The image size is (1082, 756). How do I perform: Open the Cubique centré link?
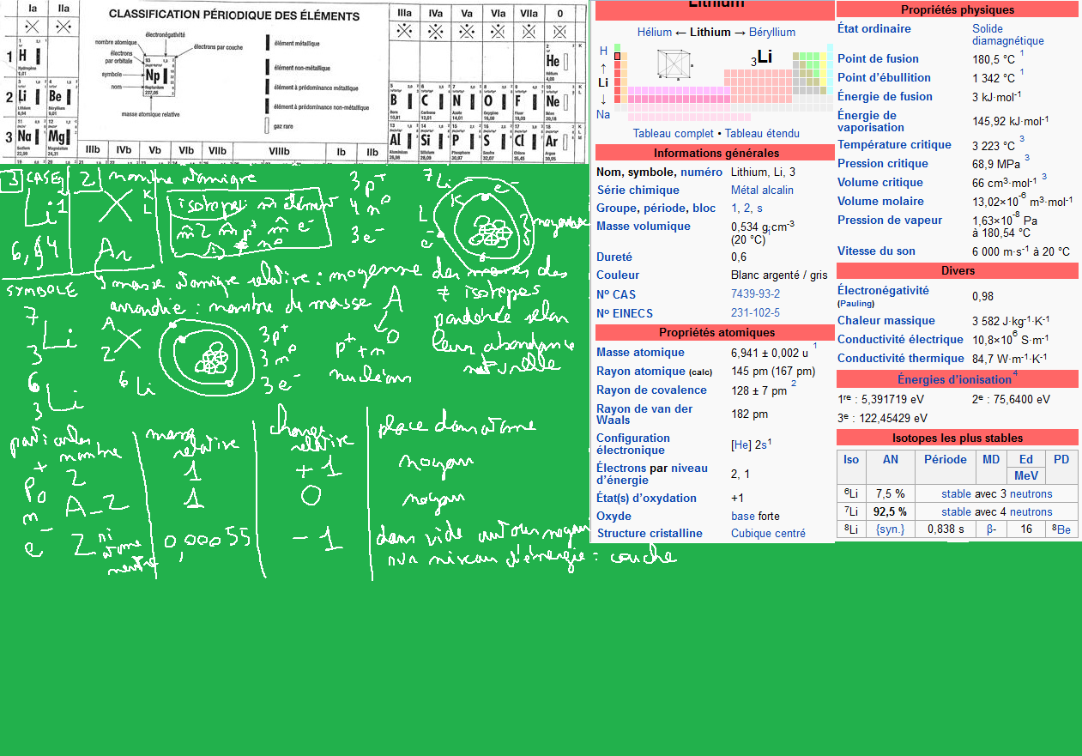tap(768, 533)
